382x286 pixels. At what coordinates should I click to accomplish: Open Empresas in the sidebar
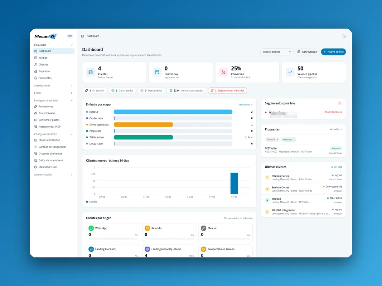coord(54,71)
